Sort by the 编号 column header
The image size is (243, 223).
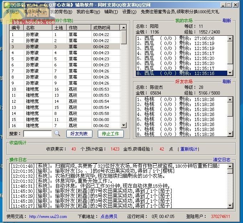(16, 27)
